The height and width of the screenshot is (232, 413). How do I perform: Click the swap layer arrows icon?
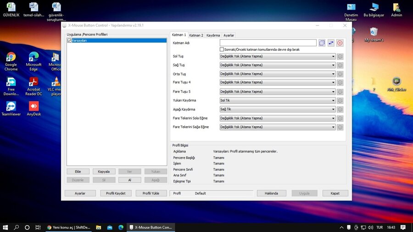[x=331, y=43]
